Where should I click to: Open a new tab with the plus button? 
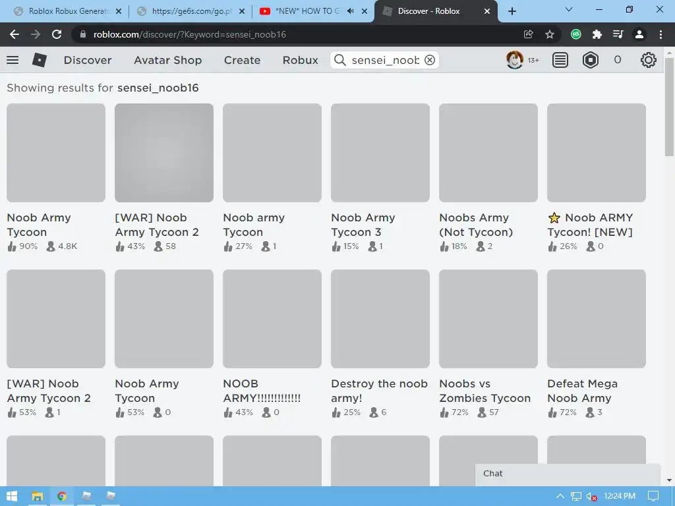click(x=512, y=11)
